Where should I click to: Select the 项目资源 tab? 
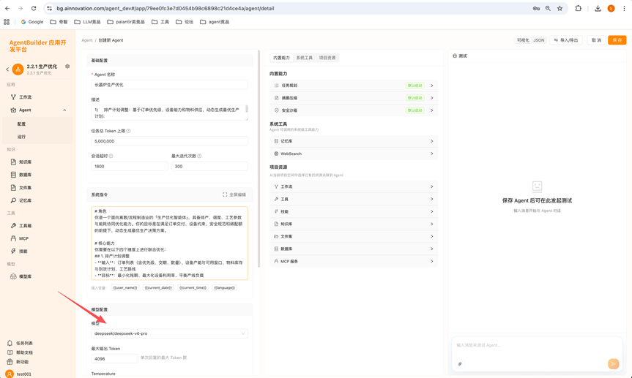(327, 58)
